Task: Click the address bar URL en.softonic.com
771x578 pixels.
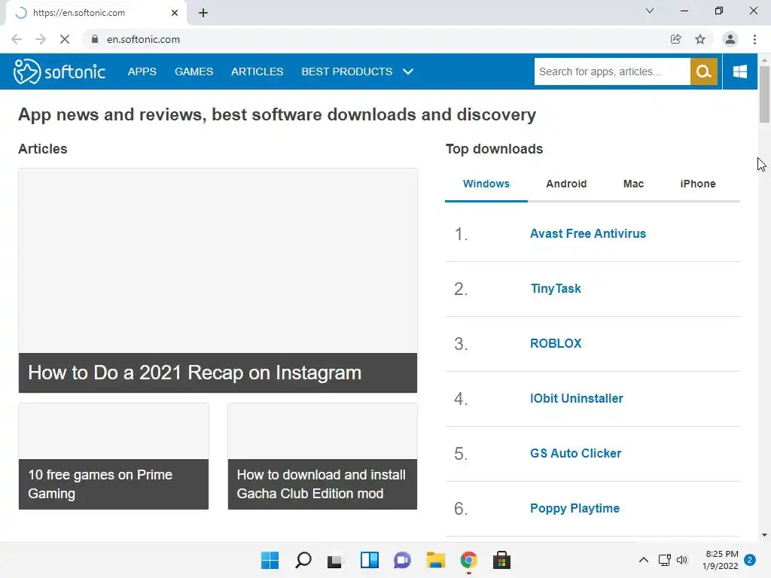Action: tap(143, 39)
